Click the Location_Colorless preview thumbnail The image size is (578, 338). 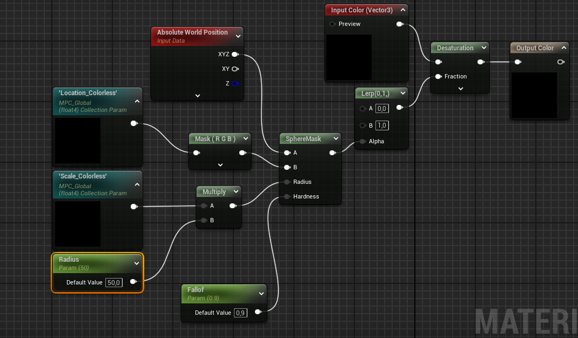[78, 141]
